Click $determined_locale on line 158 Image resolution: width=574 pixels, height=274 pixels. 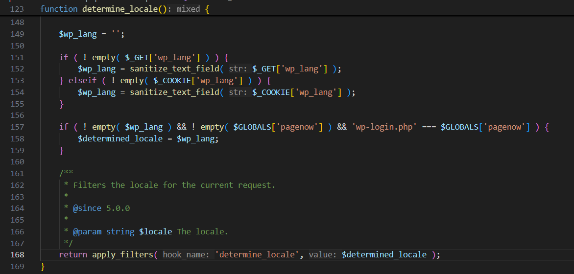coord(120,138)
